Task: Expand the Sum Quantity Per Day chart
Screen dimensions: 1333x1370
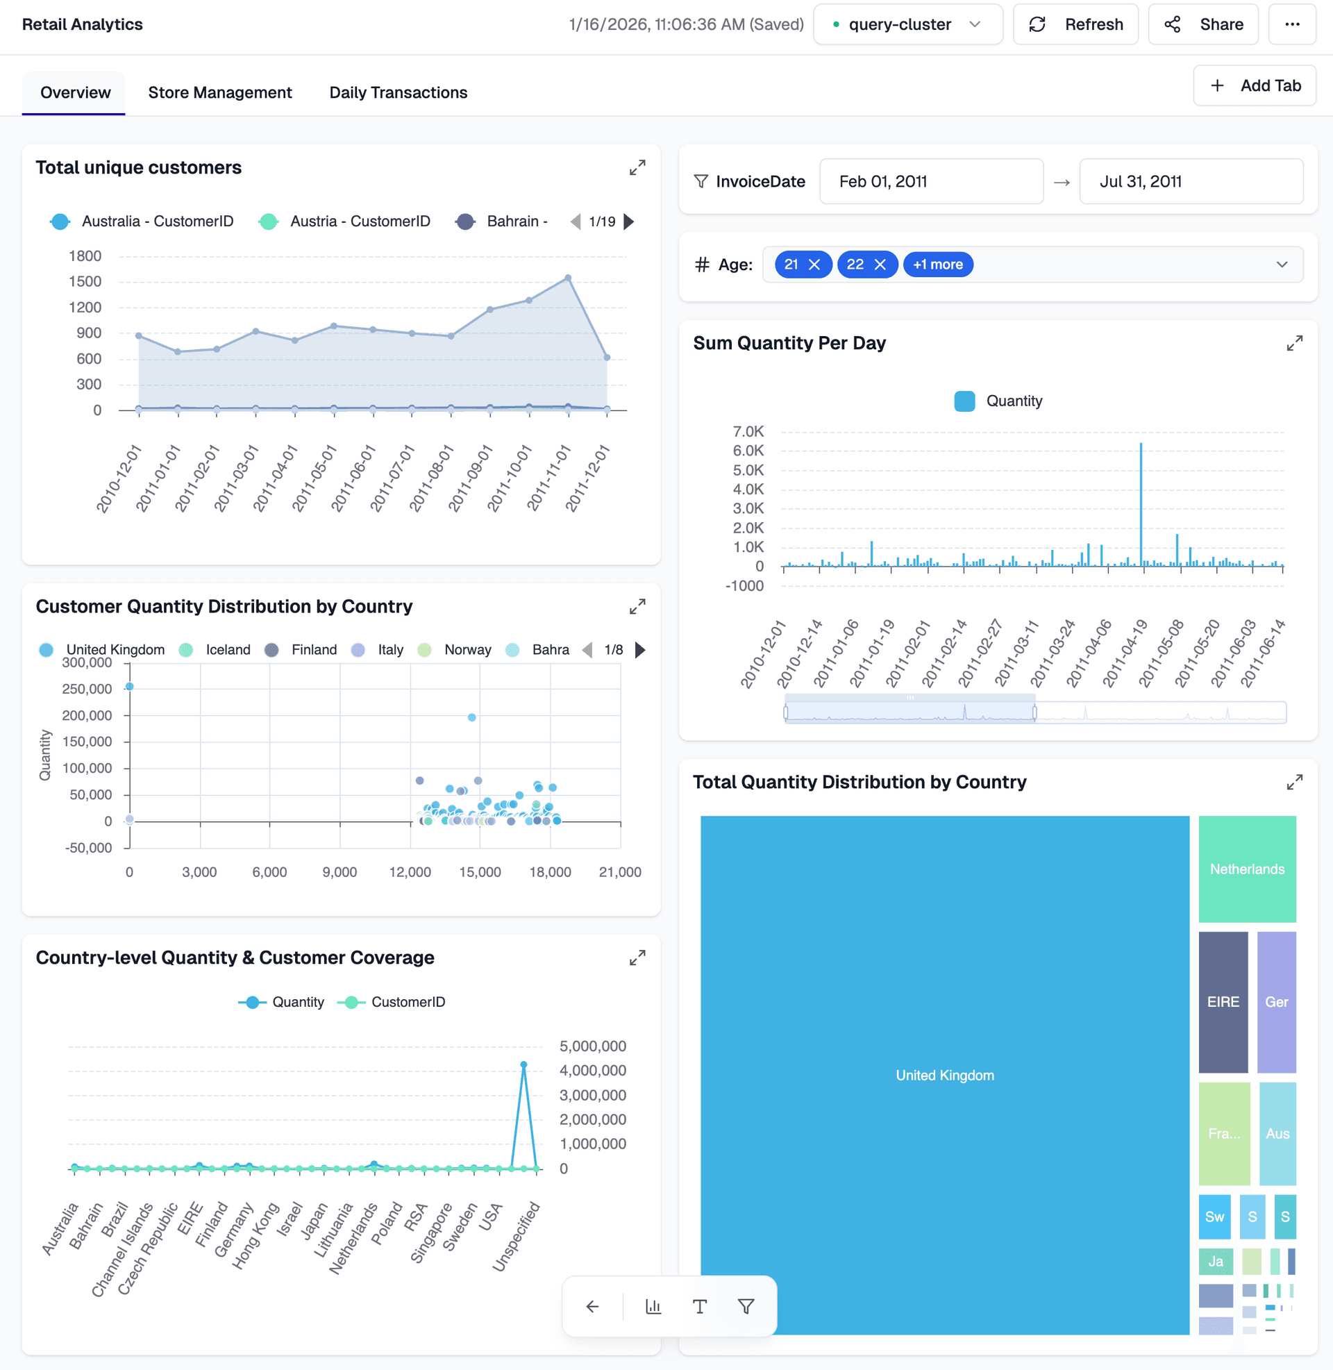Action: (x=1296, y=343)
